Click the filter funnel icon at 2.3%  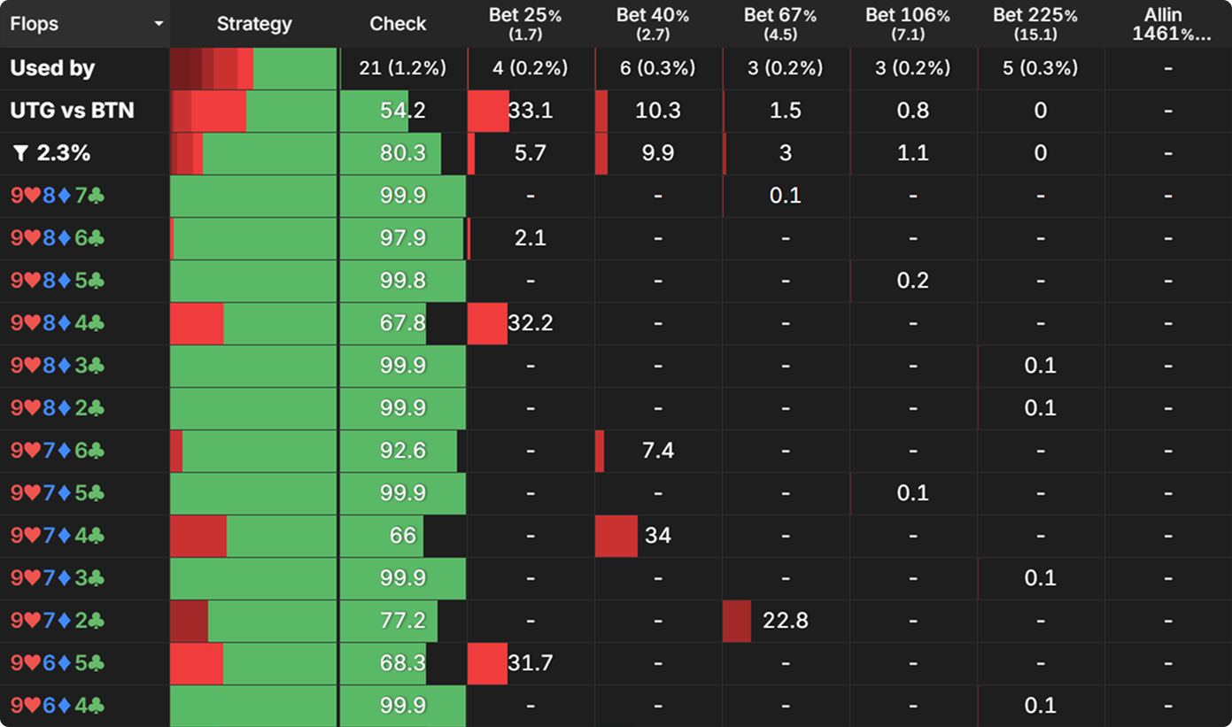click(20, 153)
